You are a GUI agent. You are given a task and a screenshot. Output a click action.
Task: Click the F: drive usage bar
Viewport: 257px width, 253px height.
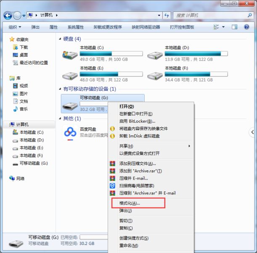(196, 74)
